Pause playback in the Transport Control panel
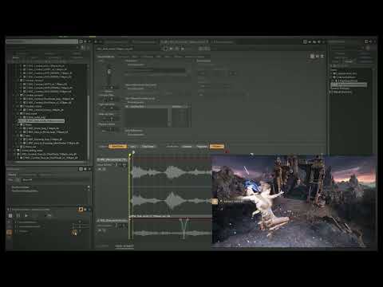The image size is (383, 287). [x=18, y=216]
